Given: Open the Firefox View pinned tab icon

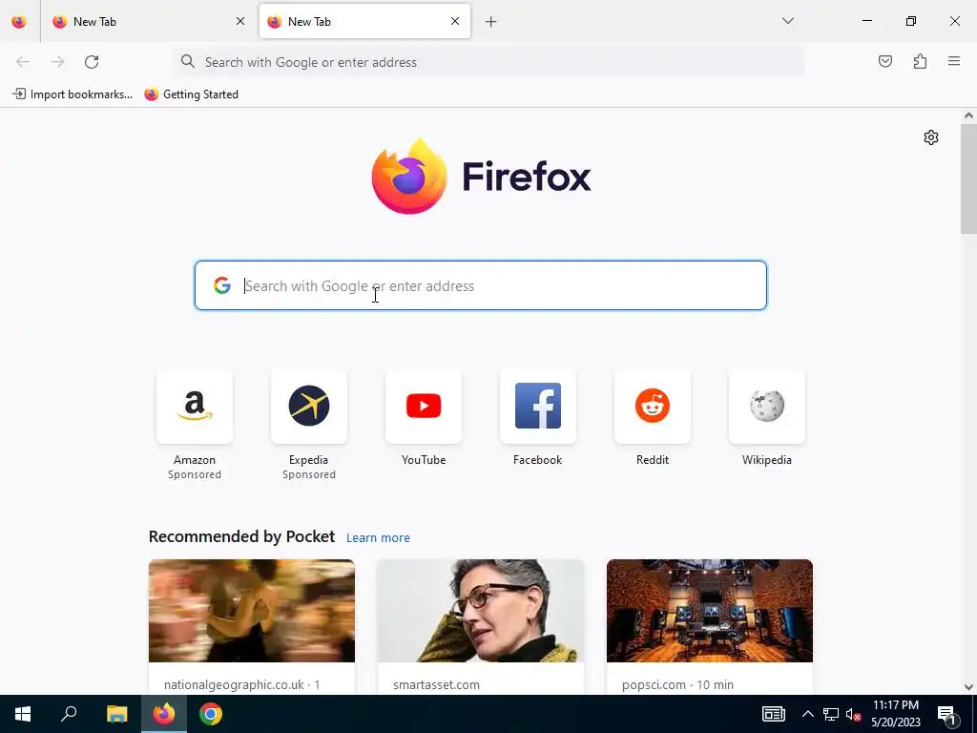Looking at the screenshot, I should point(19,22).
